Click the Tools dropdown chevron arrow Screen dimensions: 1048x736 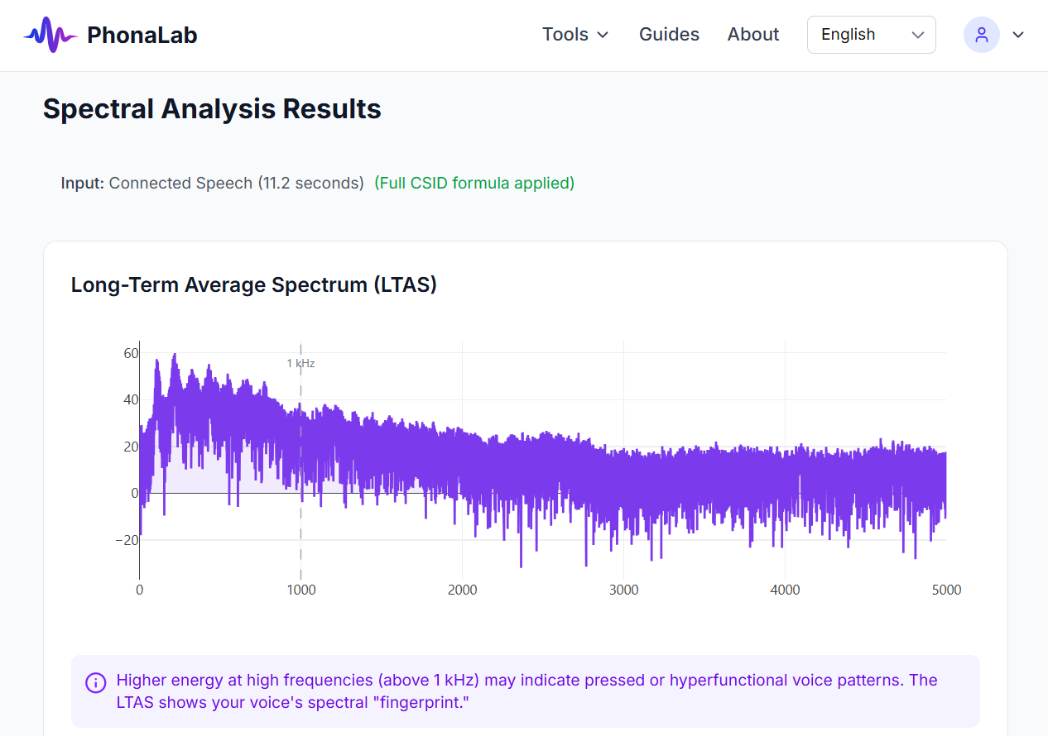[x=603, y=35]
